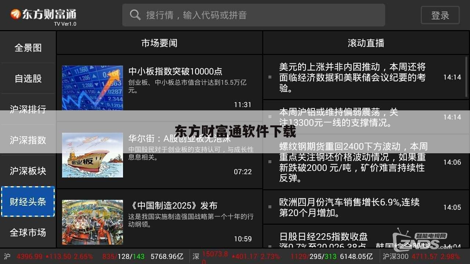Select the 滚动直播 panel header
Viewport: 470px width, 264px height.
click(x=366, y=43)
